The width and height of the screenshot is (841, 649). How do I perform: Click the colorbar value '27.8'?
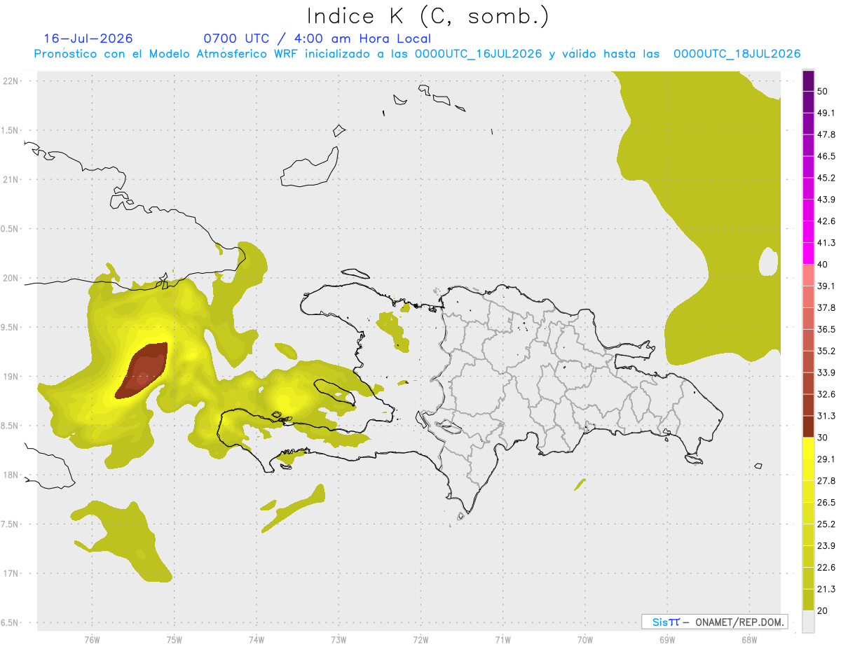pos(826,481)
